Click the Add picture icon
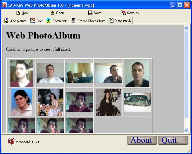The image size is (192, 154). 6,21
